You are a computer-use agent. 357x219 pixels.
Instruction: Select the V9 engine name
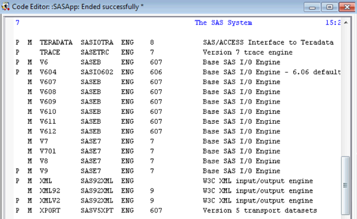point(43,171)
